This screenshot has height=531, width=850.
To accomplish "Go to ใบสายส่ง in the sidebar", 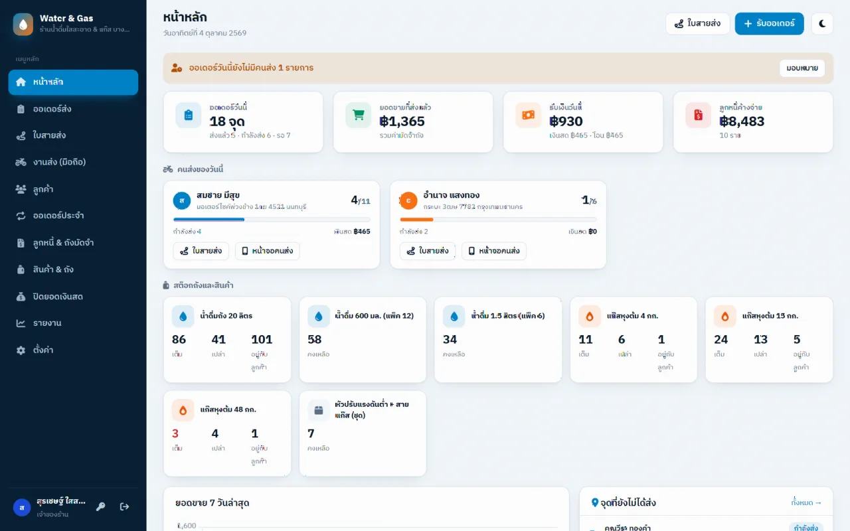I will click(73, 135).
